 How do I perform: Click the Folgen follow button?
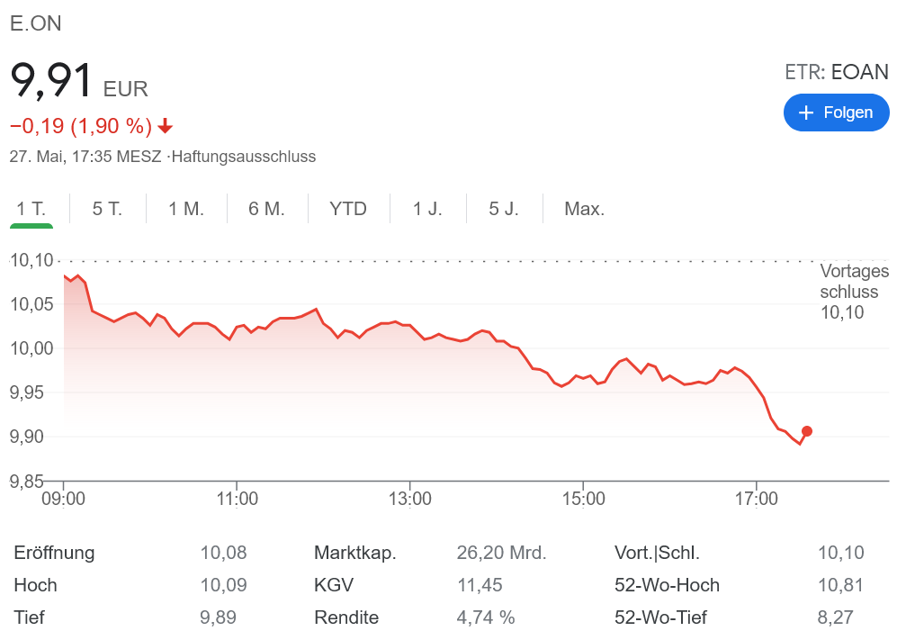coord(836,113)
